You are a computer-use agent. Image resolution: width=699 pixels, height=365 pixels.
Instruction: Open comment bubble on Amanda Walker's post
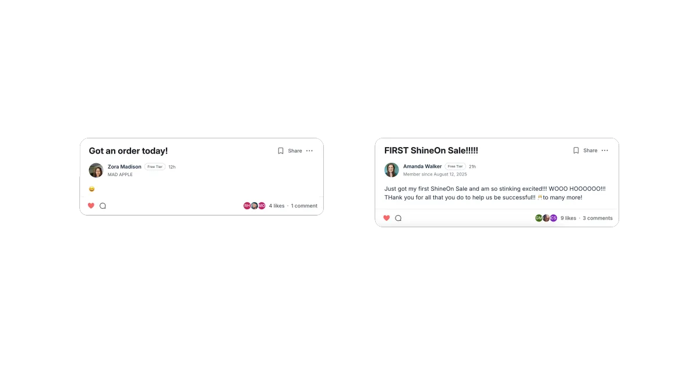(x=398, y=218)
